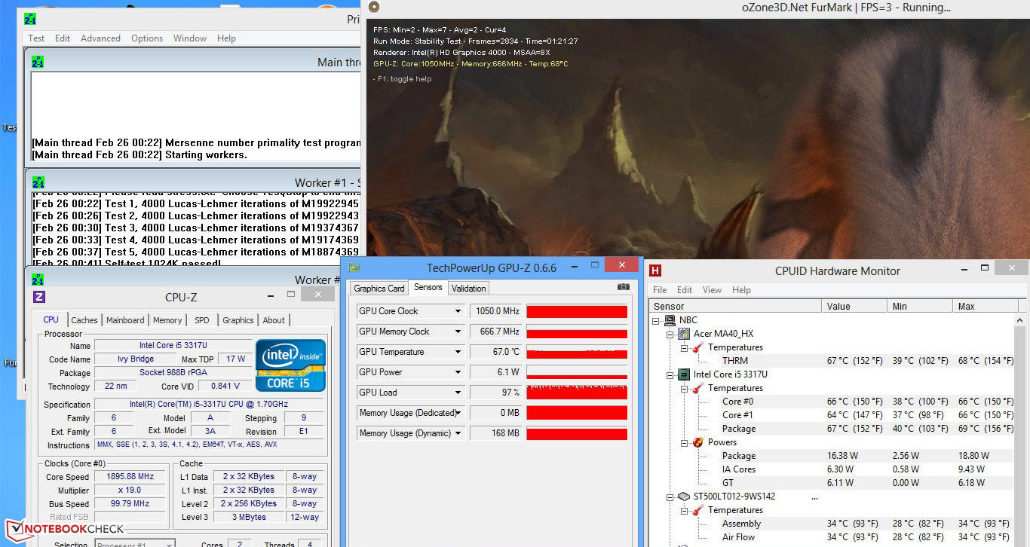Viewport: 1030px width, 547px height.
Task: Collapse the Acer MA40_HX node
Action: pos(670,334)
